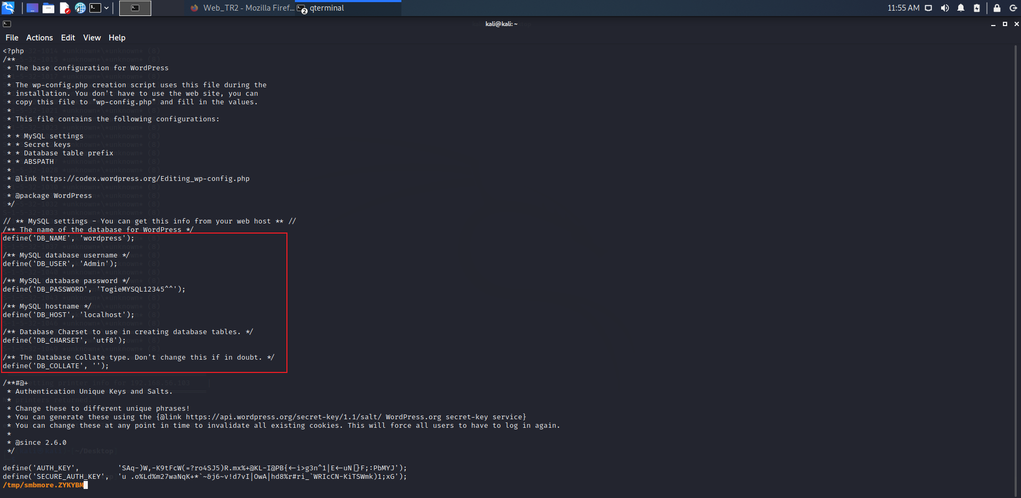Launch a terminal from the taskbar launcher
This screenshot has height=498, width=1021.
point(95,8)
